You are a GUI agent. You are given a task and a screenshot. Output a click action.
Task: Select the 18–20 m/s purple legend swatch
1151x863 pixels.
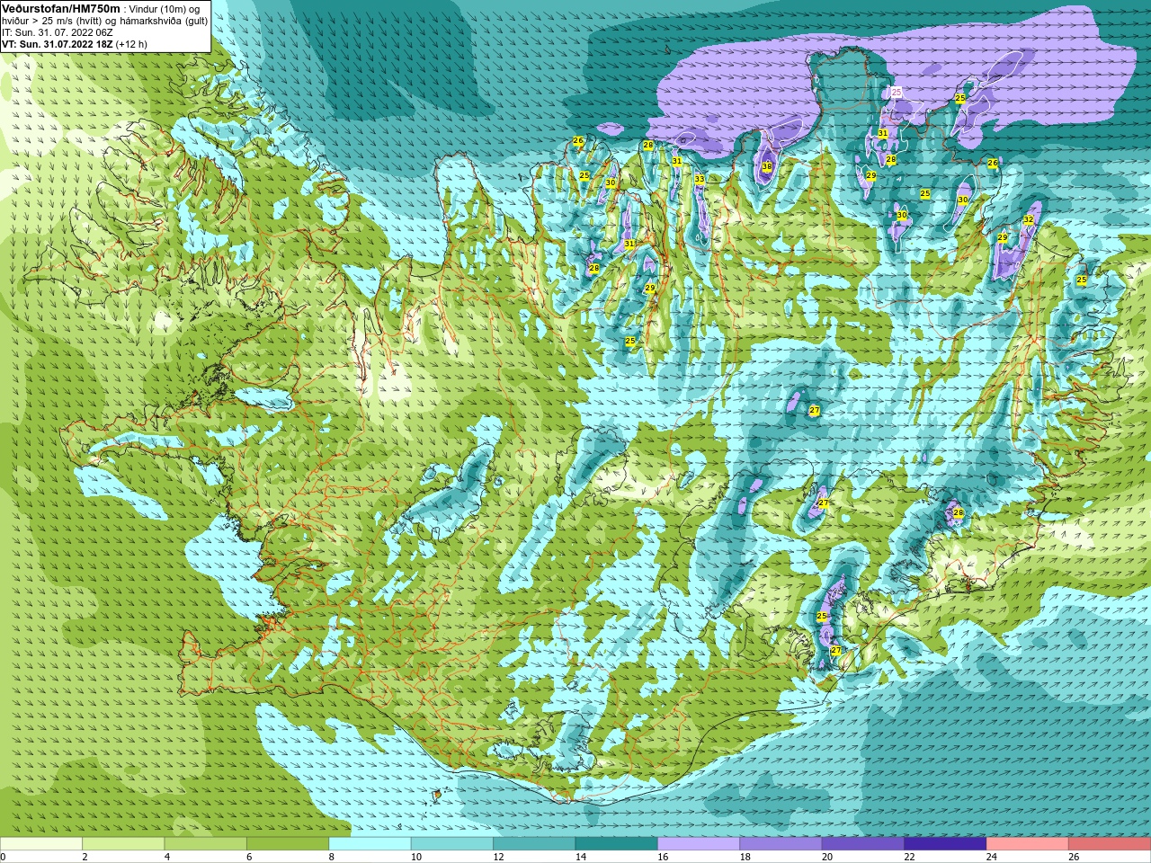click(781, 843)
